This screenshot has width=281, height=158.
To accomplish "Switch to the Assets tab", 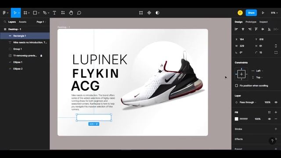I will point(22,22).
